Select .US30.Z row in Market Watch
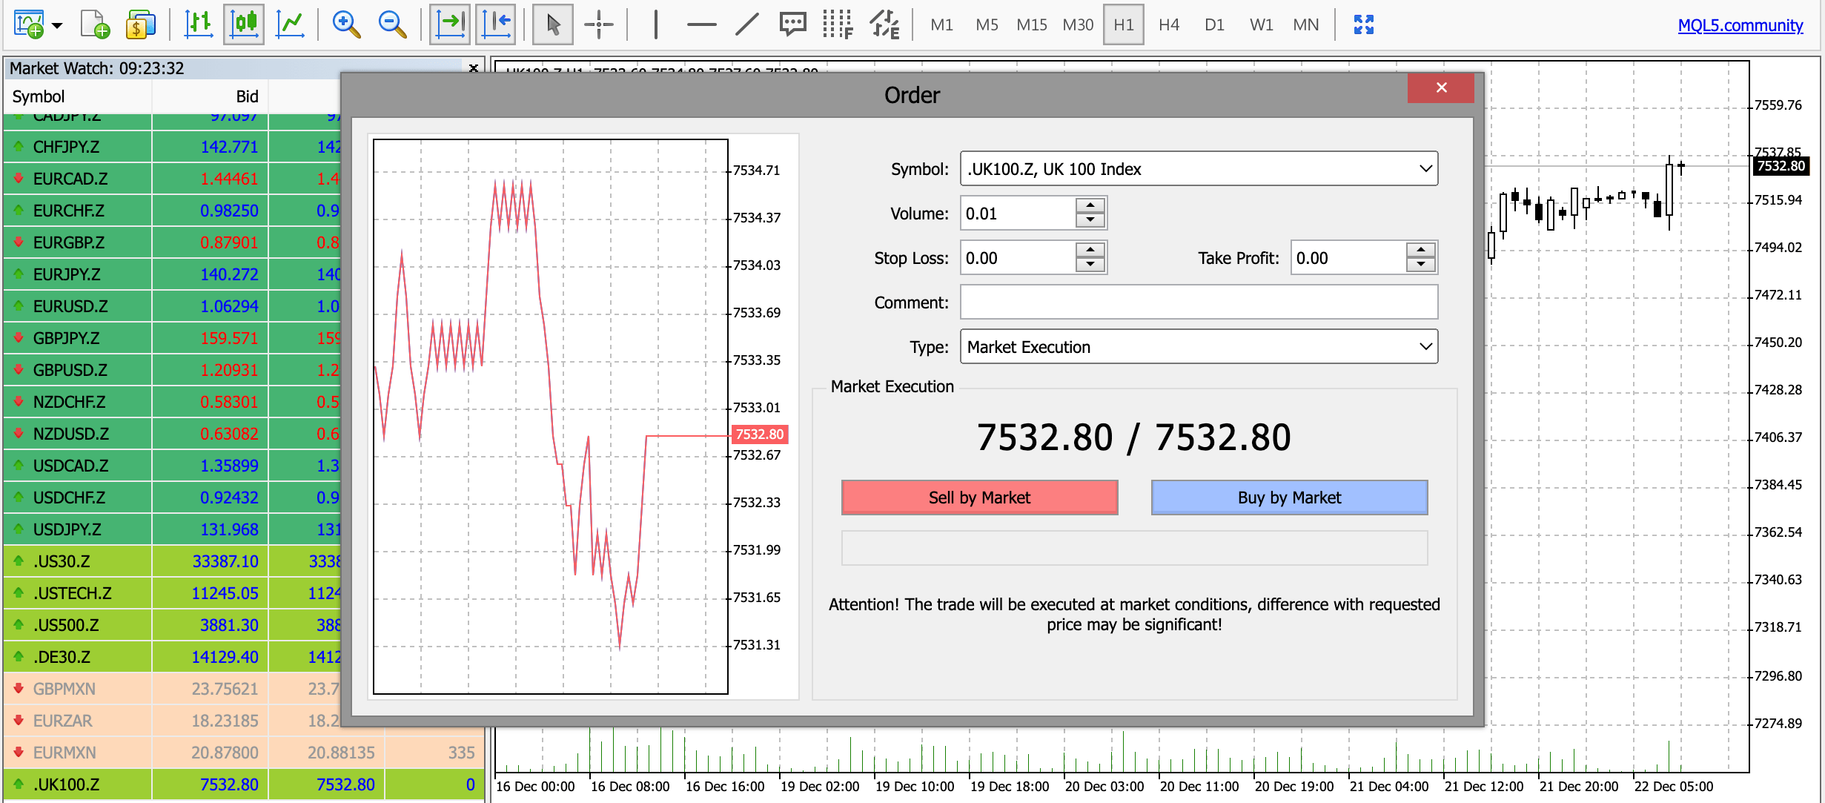Viewport: 1825px width, 803px height. 172,561
